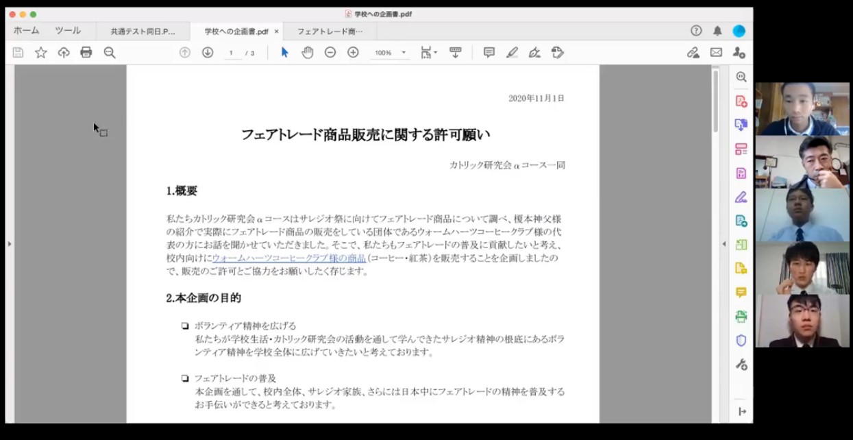Image resolution: width=853 pixels, height=440 pixels.
Task: Select the Highlight text pen tool
Action: (x=512, y=53)
